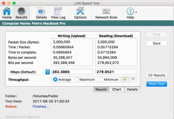Open the Results gauge icon
Image resolution: width=174 pixels, height=119 pixels.
[21, 13]
